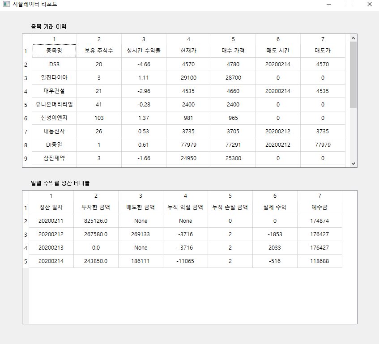Select the 매도한 금액 header cell
379x344 pixels.
[141, 207]
